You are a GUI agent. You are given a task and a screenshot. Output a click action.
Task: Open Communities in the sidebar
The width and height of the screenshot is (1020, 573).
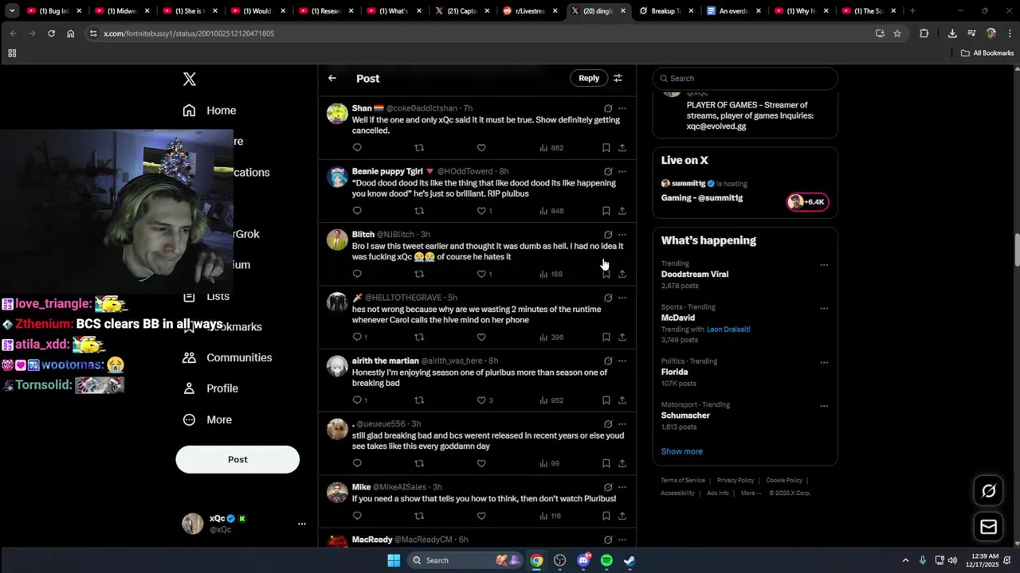[x=227, y=357]
